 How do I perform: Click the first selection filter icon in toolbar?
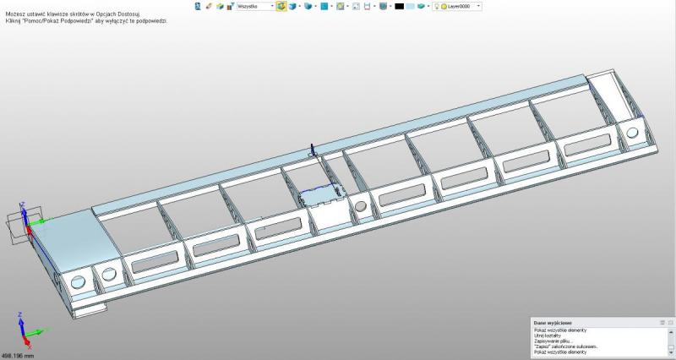pyautogui.click(x=199, y=6)
